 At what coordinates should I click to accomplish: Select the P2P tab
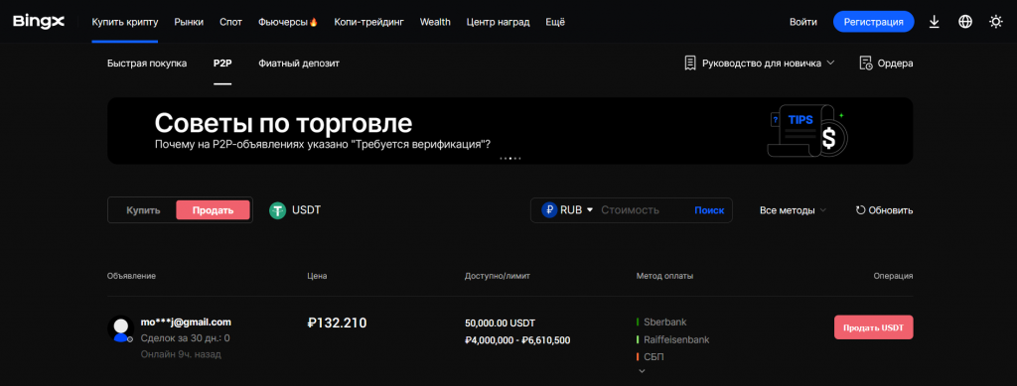click(222, 63)
